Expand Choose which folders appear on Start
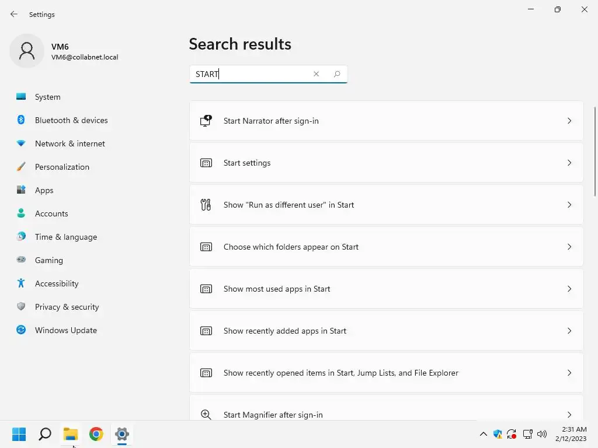This screenshot has width=598, height=448. point(569,247)
